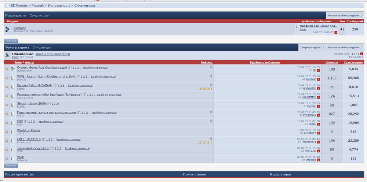367x182 pixels.
Task: Click the go-to-last-post icon beside andyustim
Action: 318,88
